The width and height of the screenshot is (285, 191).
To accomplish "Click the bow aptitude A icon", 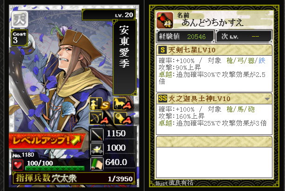I will [99, 118].
